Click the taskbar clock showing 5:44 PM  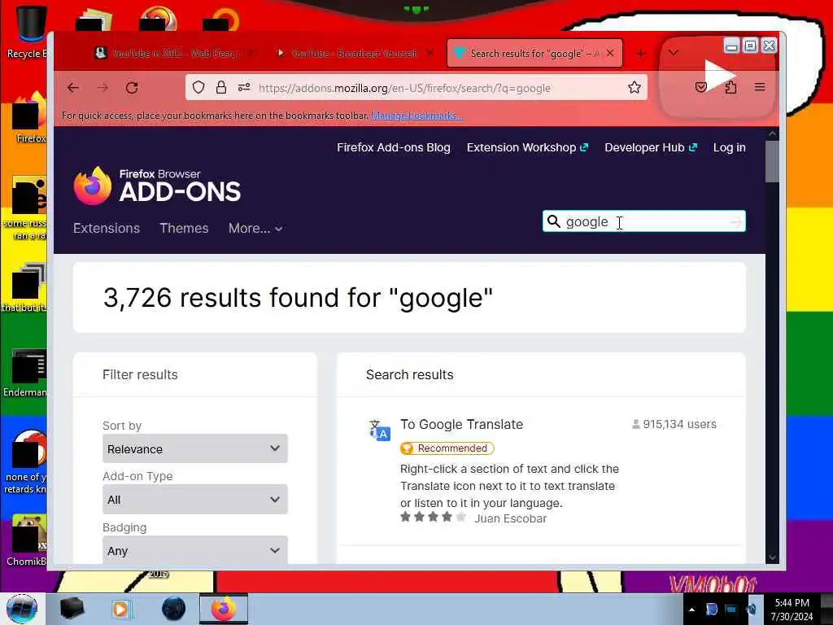coord(792,609)
